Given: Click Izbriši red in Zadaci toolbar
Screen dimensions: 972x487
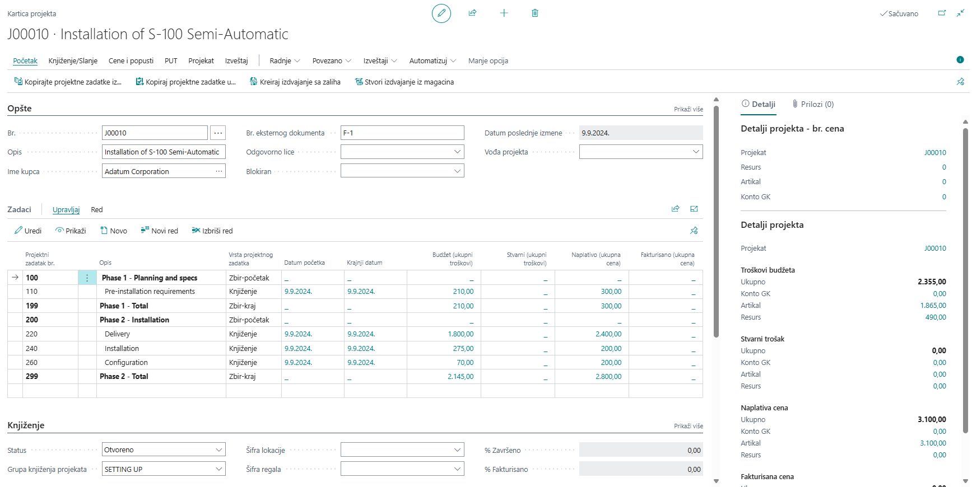Looking at the screenshot, I should click(x=212, y=231).
